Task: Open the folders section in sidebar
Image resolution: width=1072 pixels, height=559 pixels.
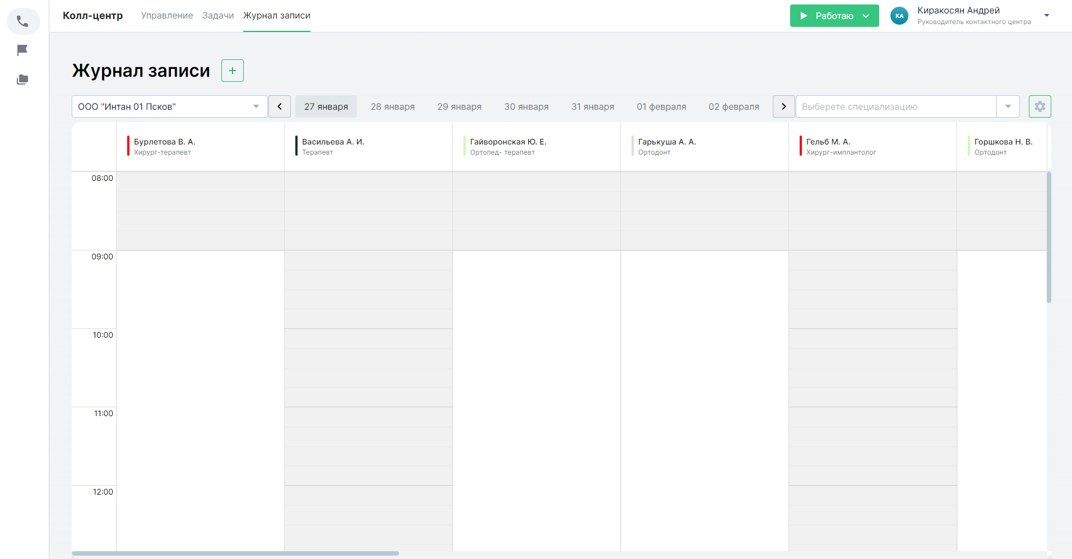Action: tap(23, 80)
